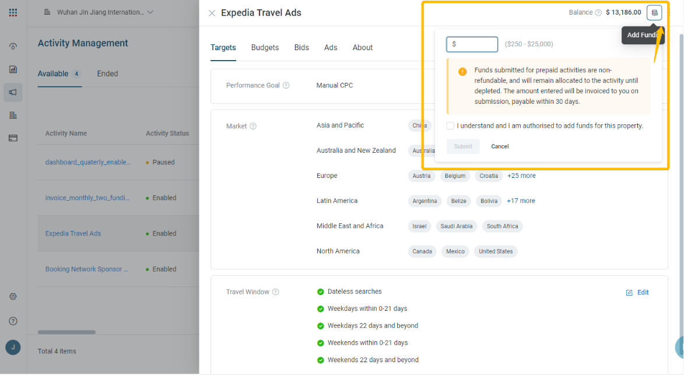Click the Travel Window help icon

tap(276, 292)
